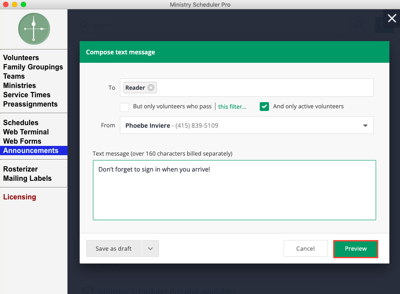Click Save as draft

pos(114,249)
